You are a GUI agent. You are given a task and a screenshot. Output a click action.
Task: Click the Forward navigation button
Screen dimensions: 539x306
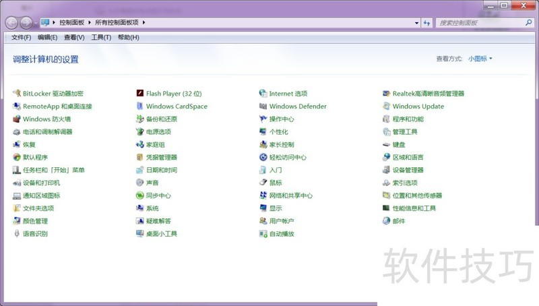[x=26, y=23]
